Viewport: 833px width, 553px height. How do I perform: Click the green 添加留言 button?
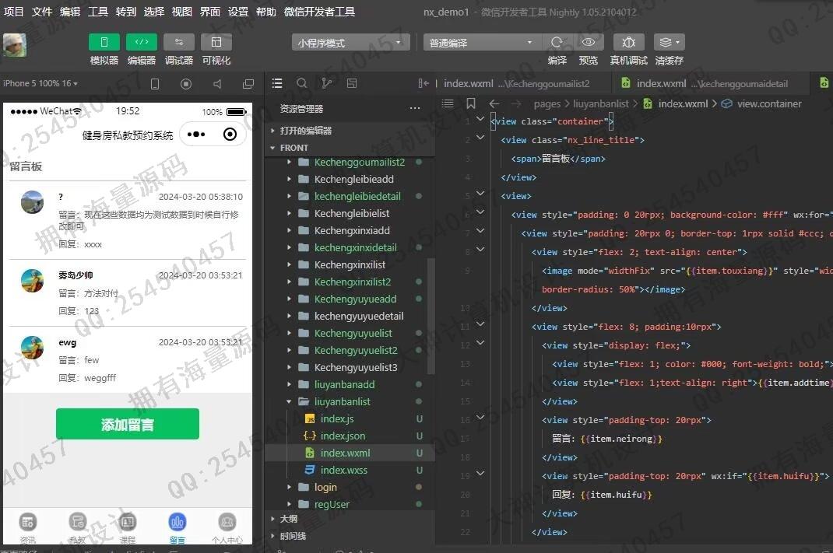[128, 425]
